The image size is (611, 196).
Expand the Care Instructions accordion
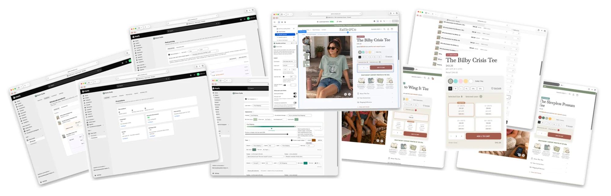tap(375, 98)
